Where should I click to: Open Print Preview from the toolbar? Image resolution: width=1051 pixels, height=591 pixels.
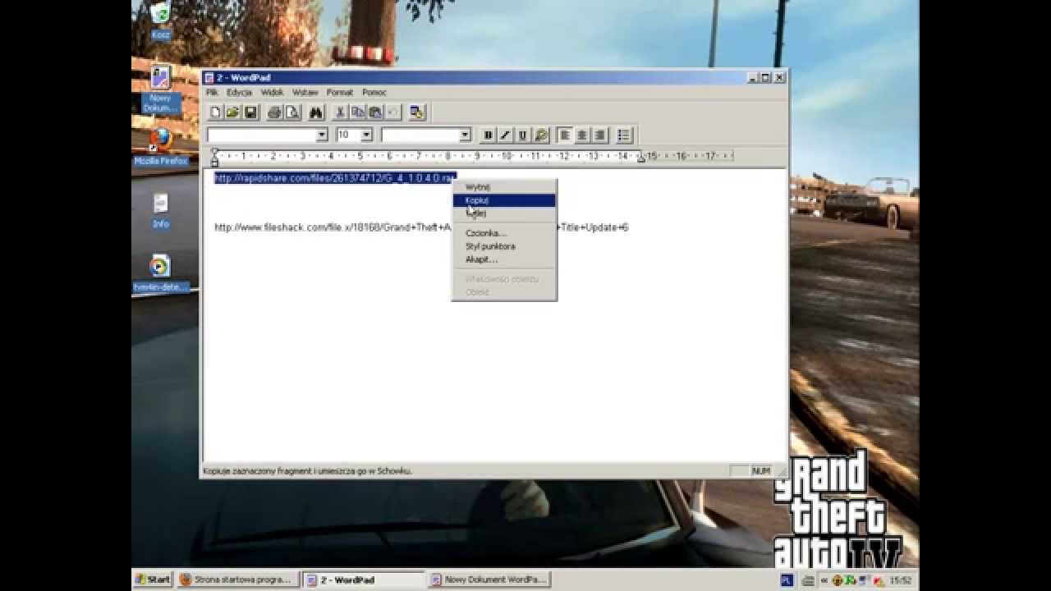[x=291, y=112]
